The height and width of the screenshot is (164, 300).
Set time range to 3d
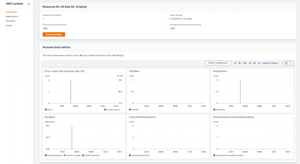click(x=254, y=63)
